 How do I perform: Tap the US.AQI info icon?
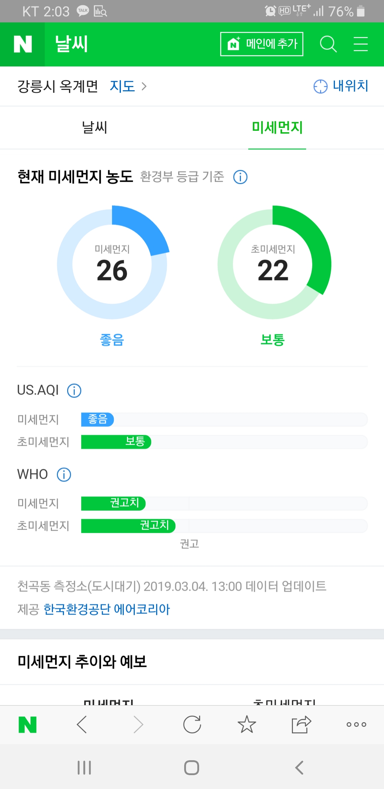point(74,391)
